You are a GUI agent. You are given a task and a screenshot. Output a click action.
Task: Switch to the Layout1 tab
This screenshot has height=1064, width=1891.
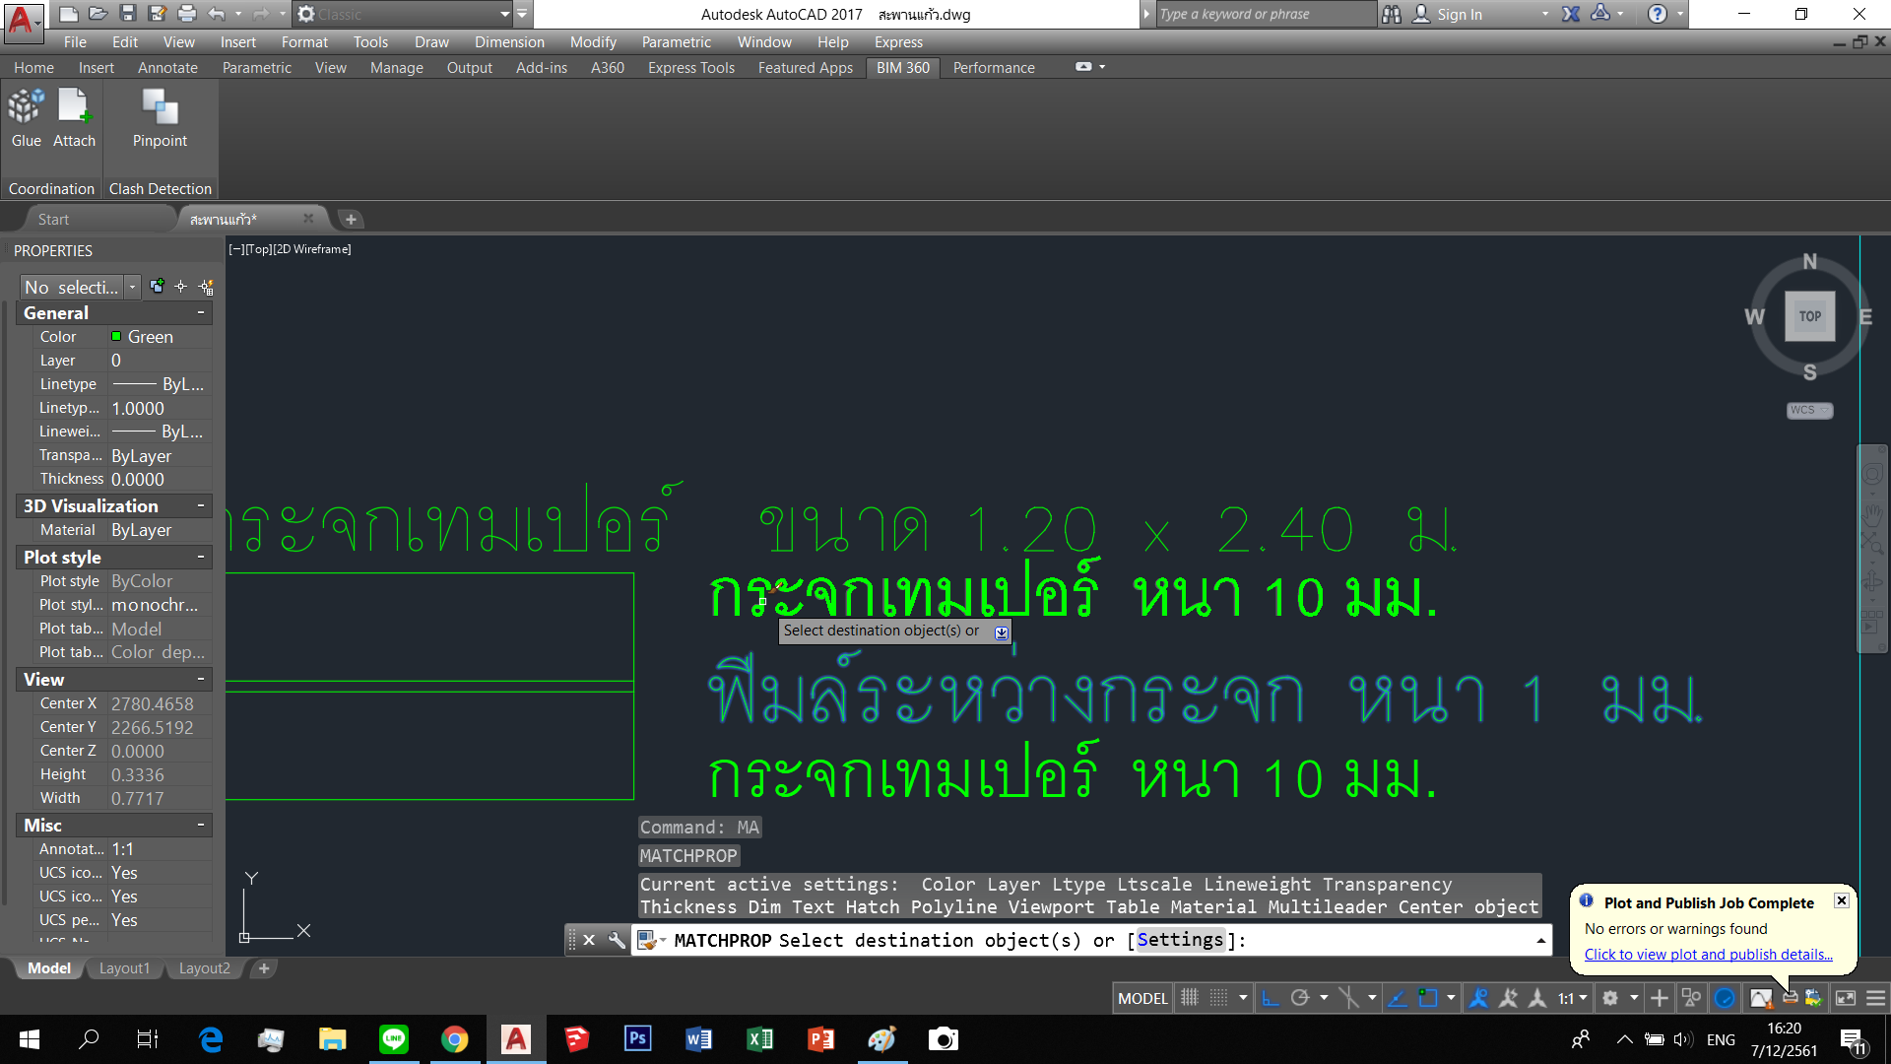(124, 968)
